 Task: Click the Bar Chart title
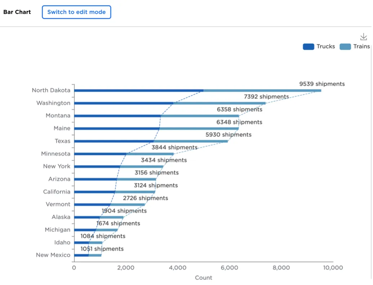click(x=17, y=12)
